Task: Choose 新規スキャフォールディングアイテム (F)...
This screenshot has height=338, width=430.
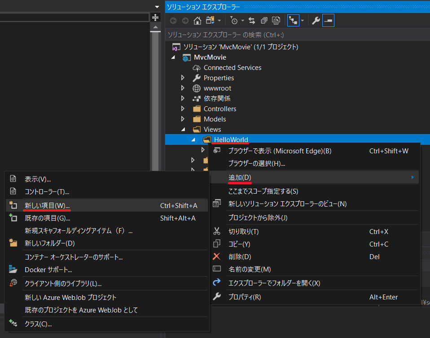Action: coord(107,231)
